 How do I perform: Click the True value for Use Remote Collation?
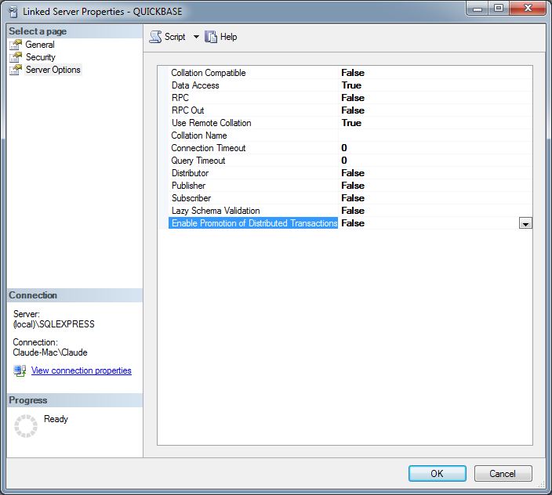tap(351, 123)
